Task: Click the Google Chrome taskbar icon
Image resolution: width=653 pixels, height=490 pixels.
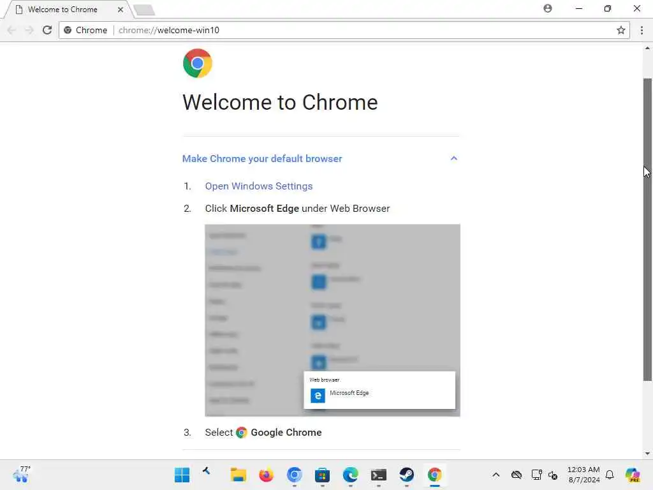Action: [x=434, y=475]
